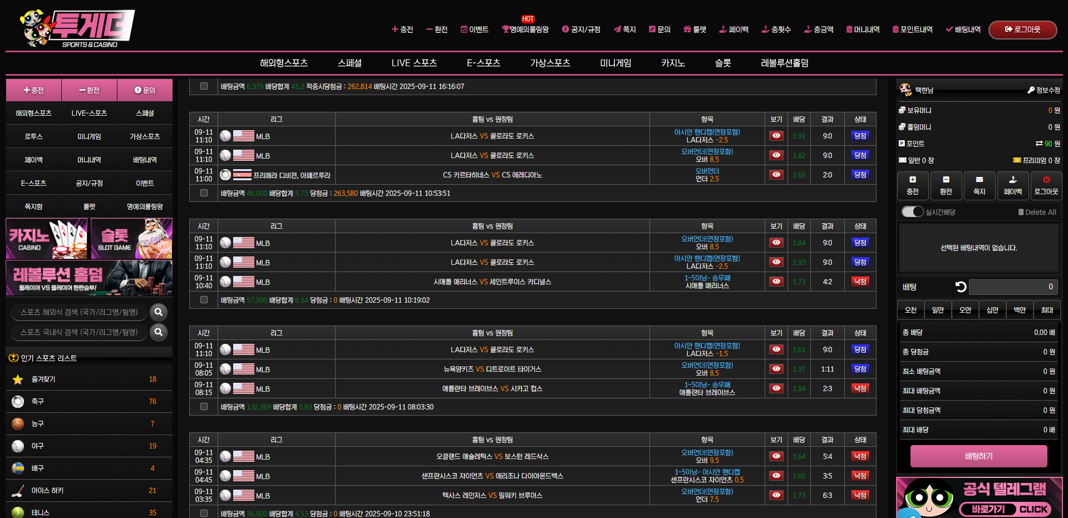Image resolution: width=1068 pixels, height=518 pixels.
Task: Check the box for bet placed at 10:53:51
Action: (x=204, y=193)
